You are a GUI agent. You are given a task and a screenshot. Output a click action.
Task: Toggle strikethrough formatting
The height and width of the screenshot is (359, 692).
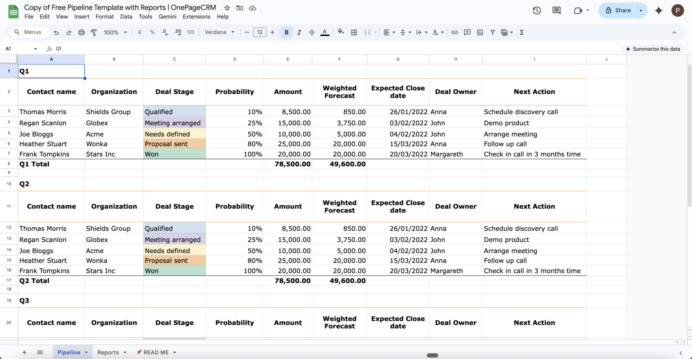click(312, 32)
